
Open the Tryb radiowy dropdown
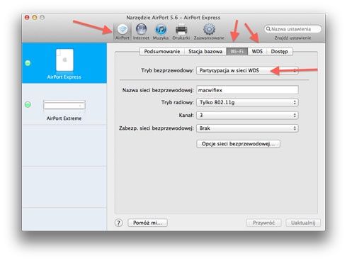(x=247, y=102)
